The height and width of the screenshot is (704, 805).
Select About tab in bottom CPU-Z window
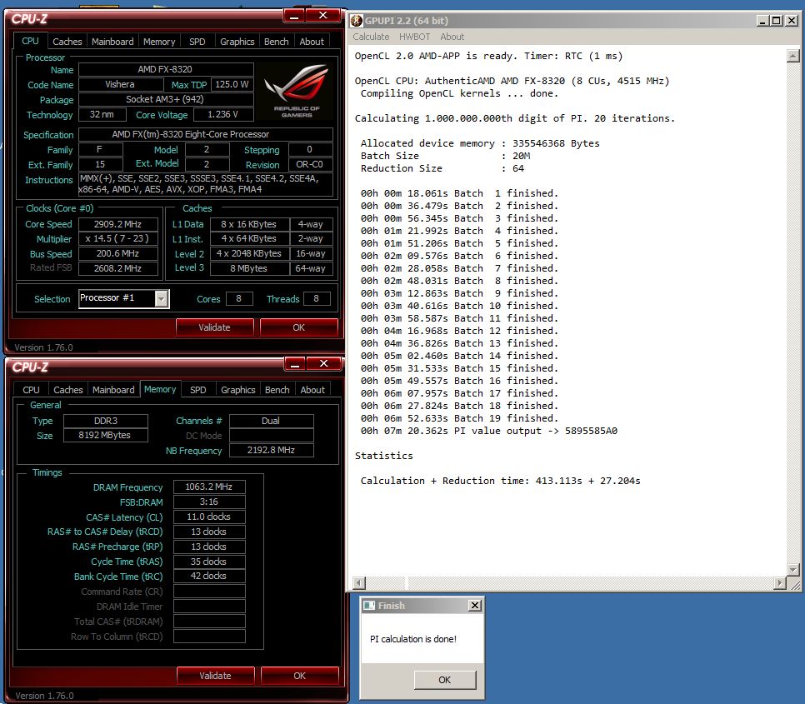312,390
